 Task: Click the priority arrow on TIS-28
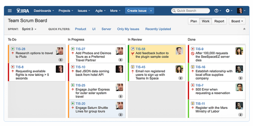tap(12, 53)
